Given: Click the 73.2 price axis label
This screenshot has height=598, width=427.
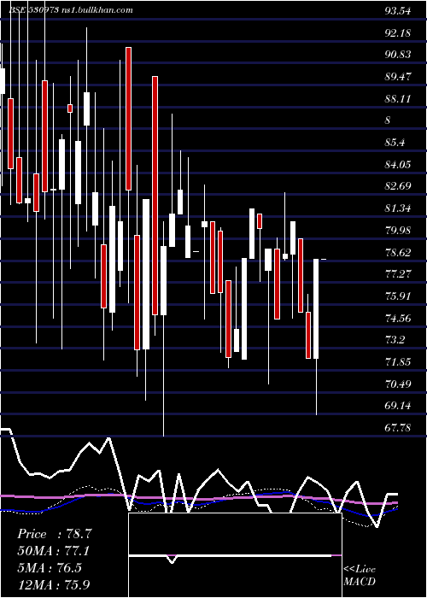Looking at the screenshot, I should coord(395,339).
